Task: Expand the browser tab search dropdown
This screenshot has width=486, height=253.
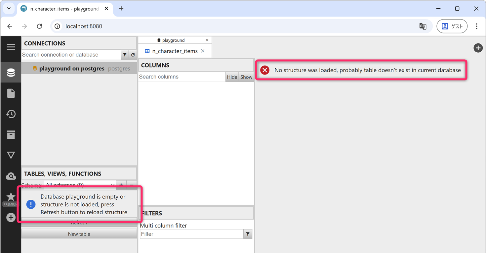Action: [9, 9]
